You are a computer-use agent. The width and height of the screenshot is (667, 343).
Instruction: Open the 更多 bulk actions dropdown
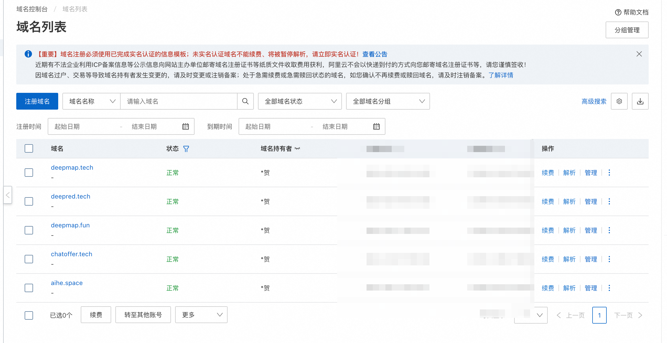[201, 315]
